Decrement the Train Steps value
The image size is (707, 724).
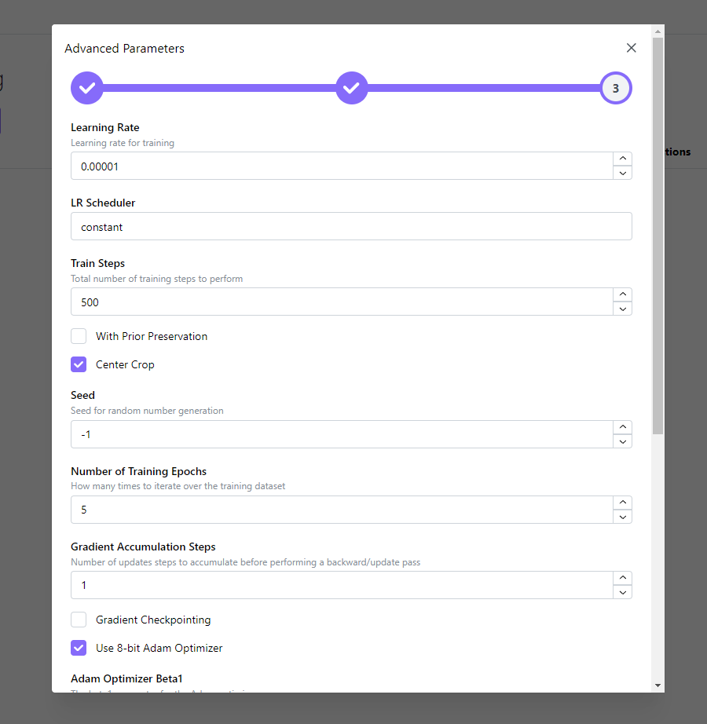(x=622, y=309)
